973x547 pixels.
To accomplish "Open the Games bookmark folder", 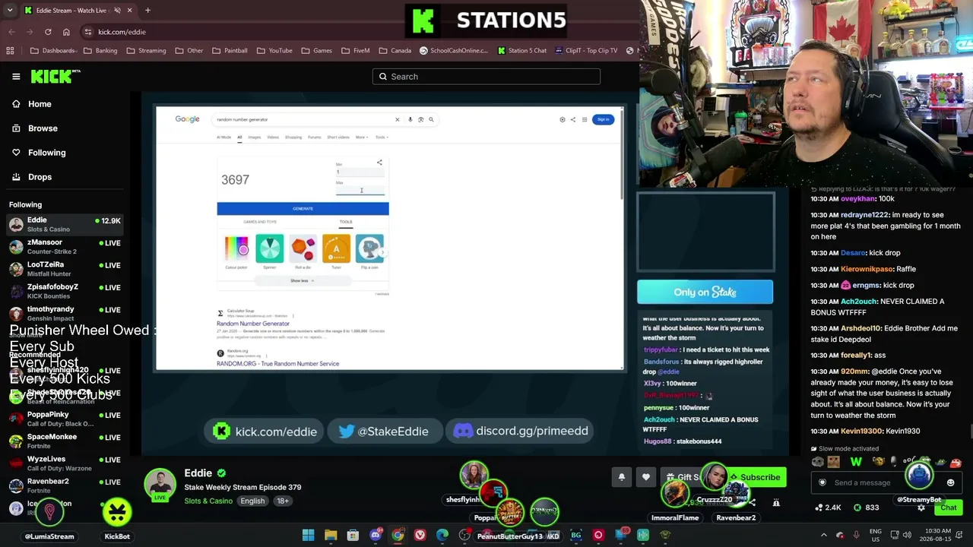I will pyautogui.click(x=316, y=51).
